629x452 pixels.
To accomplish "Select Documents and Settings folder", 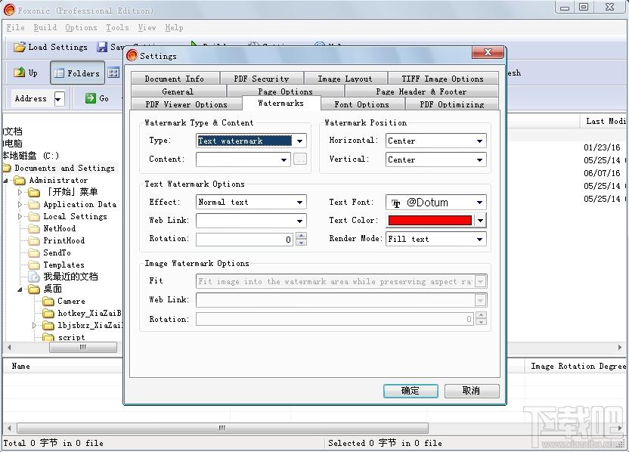I will 64,168.
